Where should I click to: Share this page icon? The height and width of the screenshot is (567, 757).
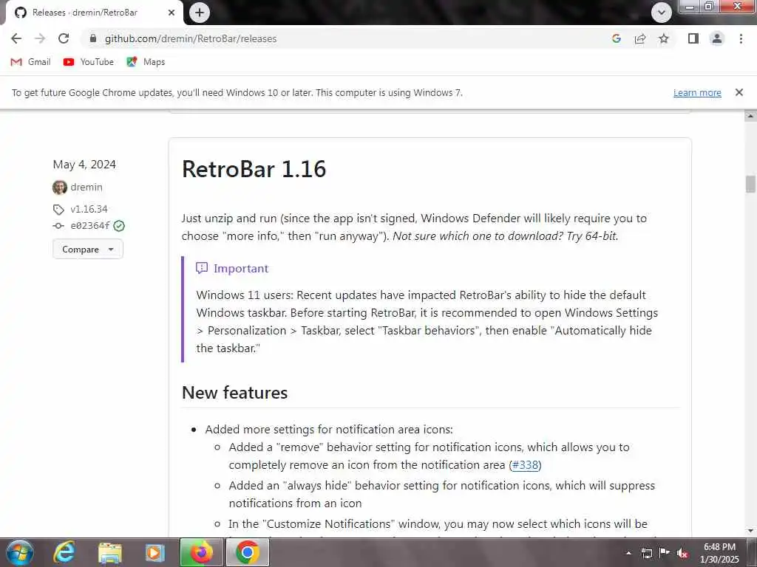click(640, 38)
